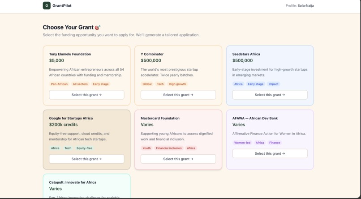Screen dimensions: 361x199
Task: Click the blue Early stage tag
Action: tap(256, 84)
